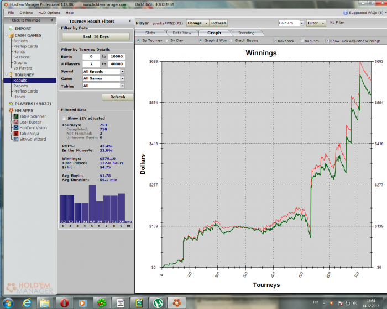This screenshot has height=309, width=387.
Task: Click the volume speaker tray icon
Action: pos(355,303)
